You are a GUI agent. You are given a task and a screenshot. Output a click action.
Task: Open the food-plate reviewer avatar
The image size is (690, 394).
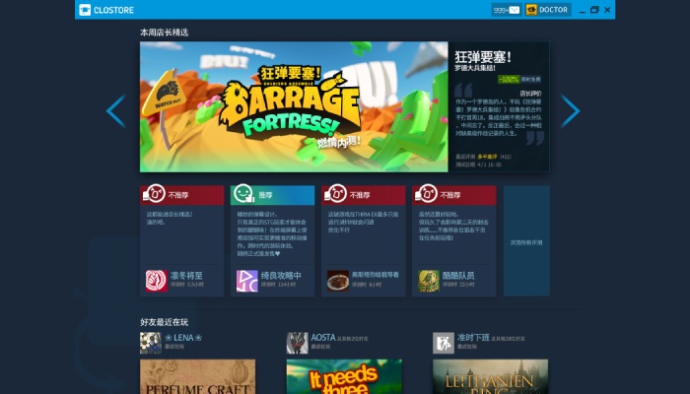[x=337, y=281]
